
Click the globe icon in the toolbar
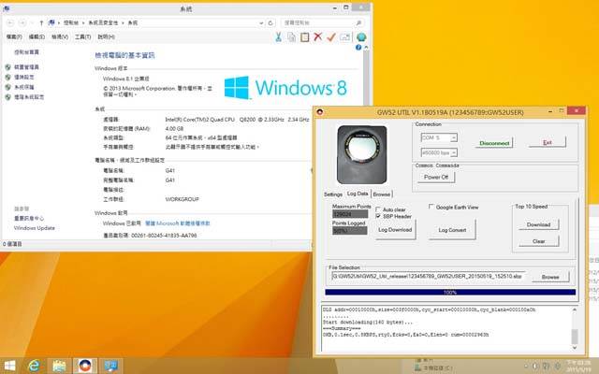click(x=360, y=37)
